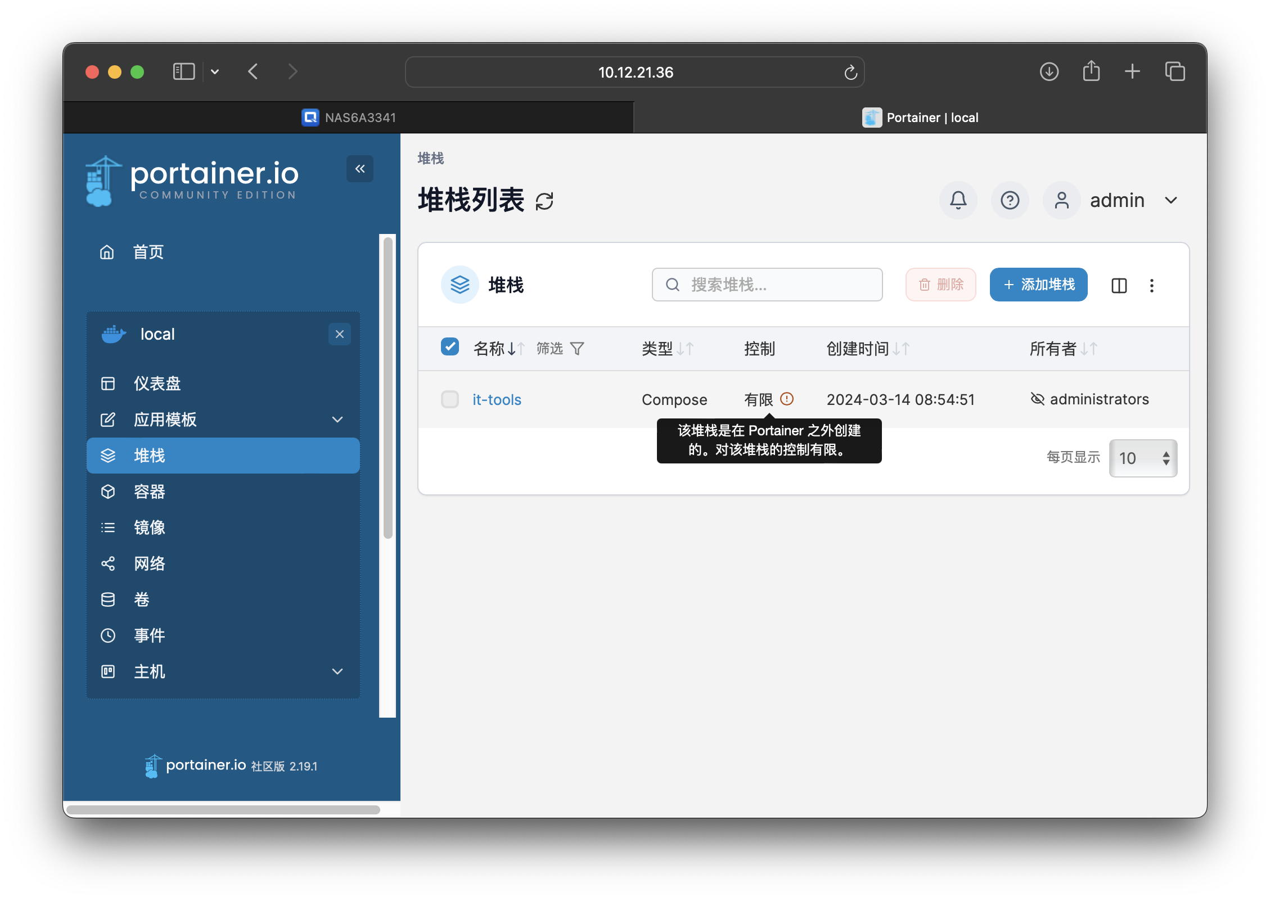
Task: Close the local environment with X
Action: (340, 334)
